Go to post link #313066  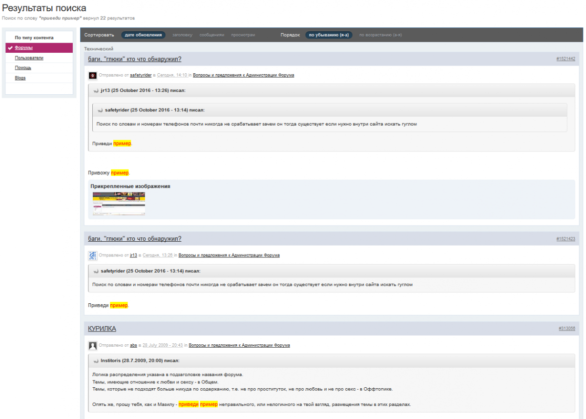click(566, 329)
